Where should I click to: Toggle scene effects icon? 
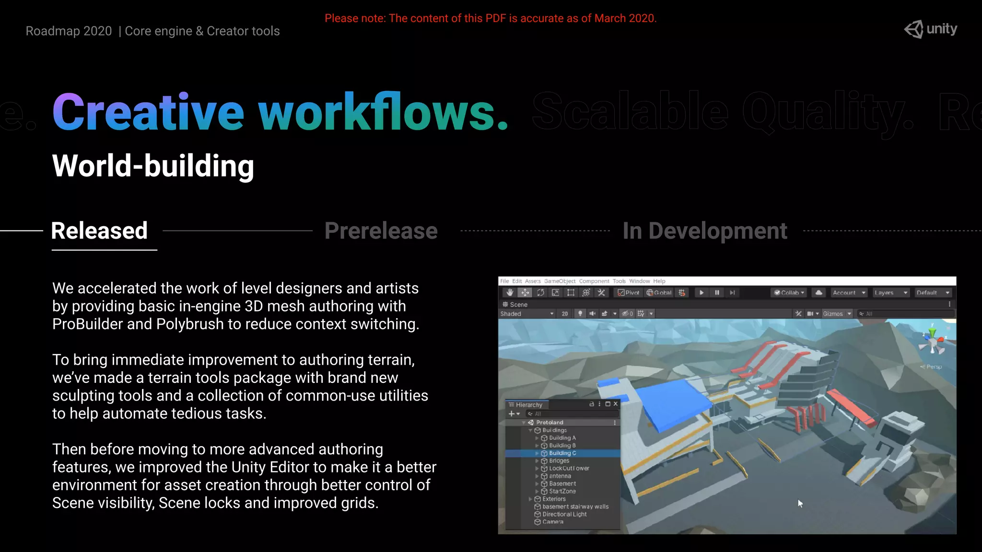pyautogui.click(x=605, y=314)
